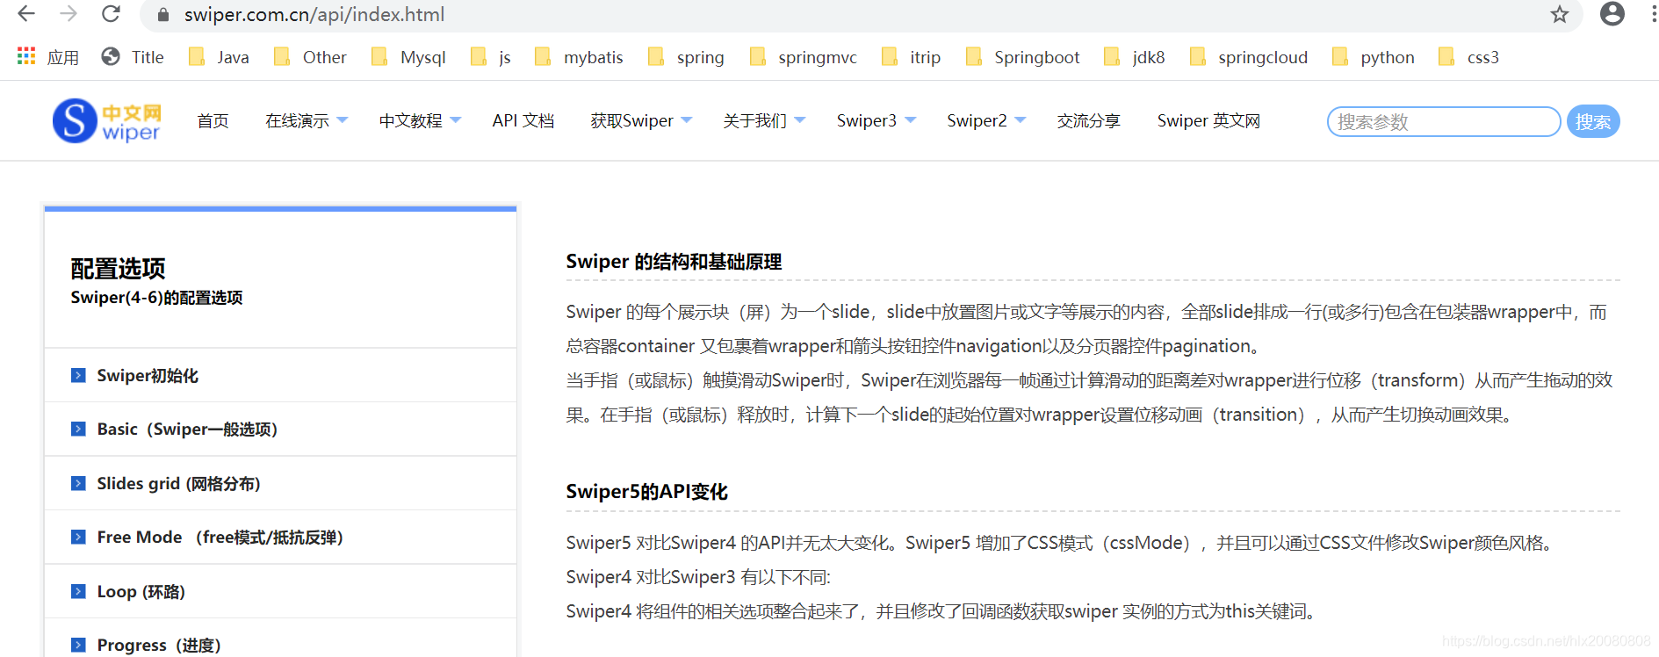Open the jdk8 bookmark folder

[x=1134, y=57]
